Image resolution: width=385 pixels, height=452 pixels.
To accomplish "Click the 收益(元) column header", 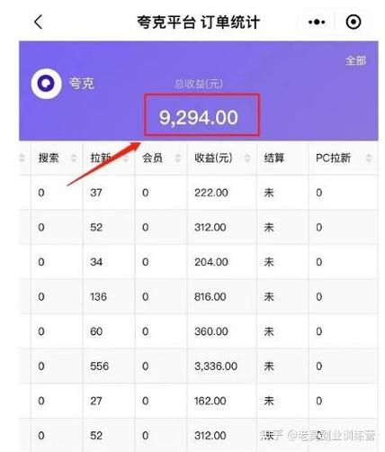I will point(213,158).
